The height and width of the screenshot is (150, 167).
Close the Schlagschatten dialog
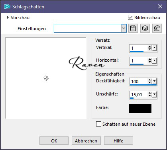coord(160,6)
